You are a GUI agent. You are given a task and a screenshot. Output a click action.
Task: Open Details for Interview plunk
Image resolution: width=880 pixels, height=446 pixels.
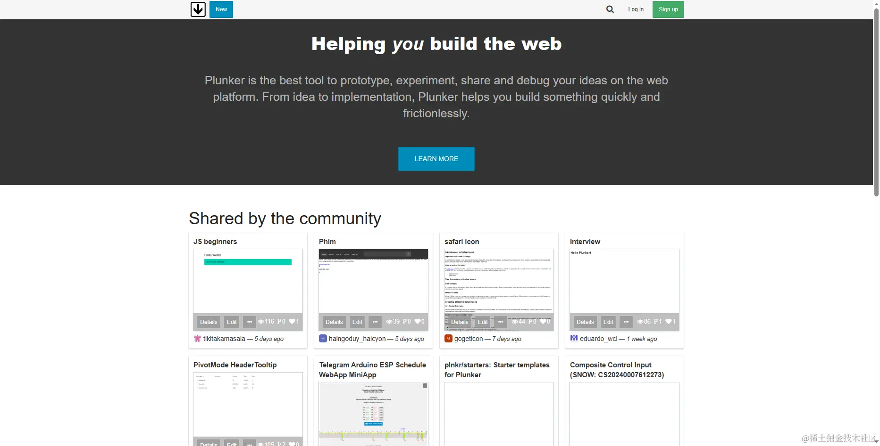pyautogui.click(x=585, y=322)
